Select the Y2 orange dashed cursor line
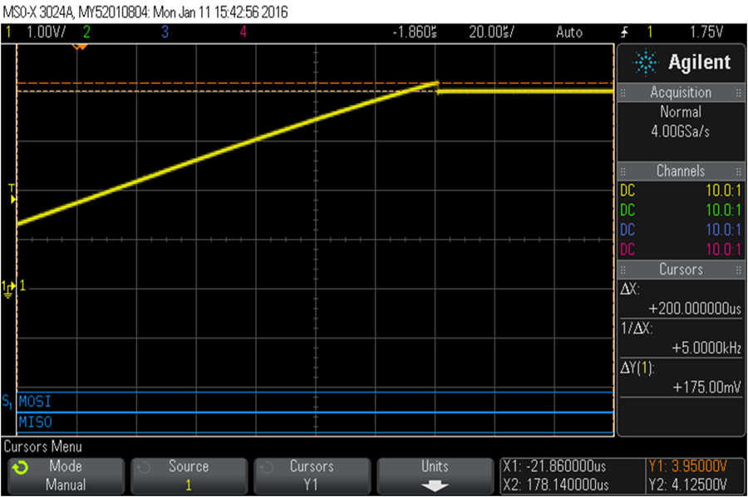Screen dimensions: 748x497 tap(315, 83)
